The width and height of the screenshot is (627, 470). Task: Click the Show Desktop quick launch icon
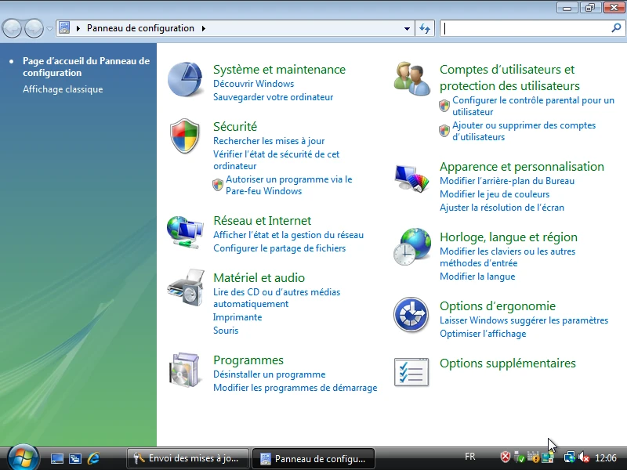pos(56,458)
